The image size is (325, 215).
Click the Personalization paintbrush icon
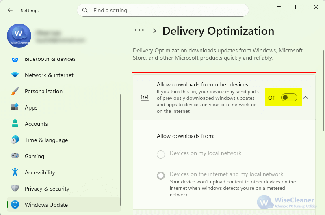(x=15, y=91)
